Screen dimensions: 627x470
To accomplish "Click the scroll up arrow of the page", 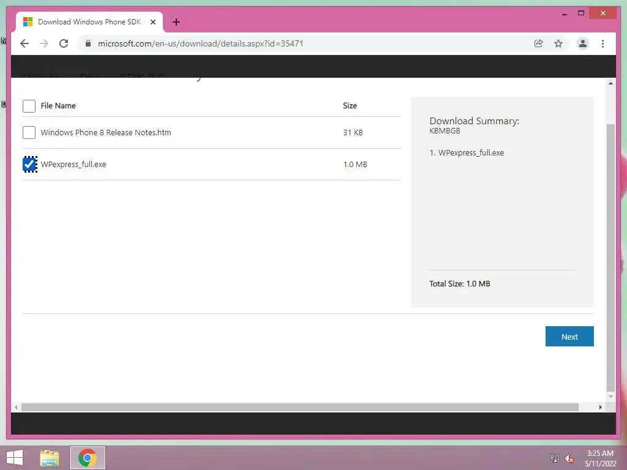I will pos(610,83).
